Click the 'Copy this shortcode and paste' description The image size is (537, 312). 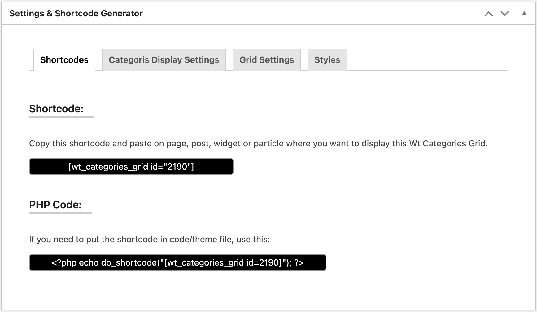click(x=258, y=144)
